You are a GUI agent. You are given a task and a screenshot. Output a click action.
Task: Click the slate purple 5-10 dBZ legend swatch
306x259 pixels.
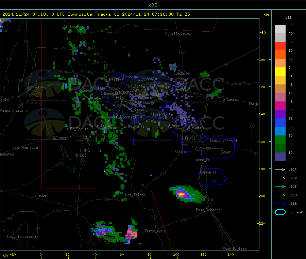click(x=280, y=157)
